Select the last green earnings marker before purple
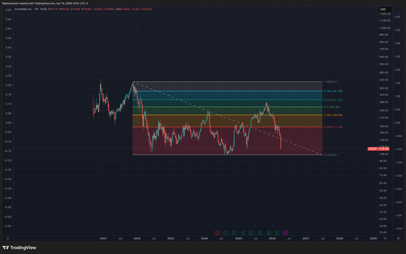This screenshot has height=254, width=406. coord(277,232)
